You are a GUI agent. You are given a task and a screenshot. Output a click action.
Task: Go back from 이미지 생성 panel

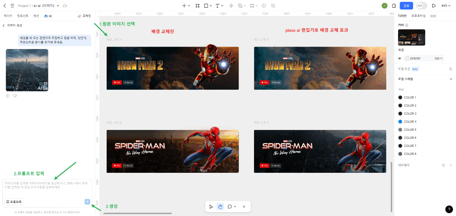pyautogui.click(x=4, y=25)
